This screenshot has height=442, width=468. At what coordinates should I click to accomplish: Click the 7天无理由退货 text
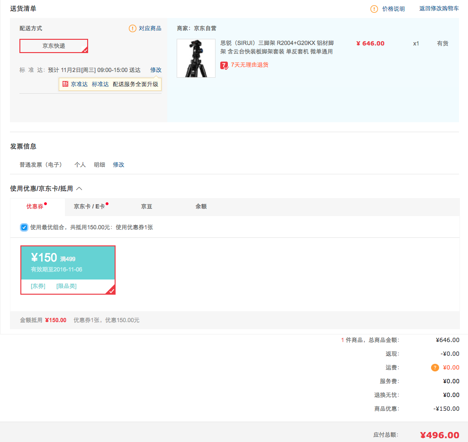coord(250,65)
